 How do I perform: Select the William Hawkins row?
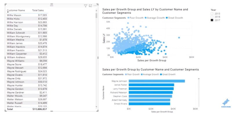click(x=27, y=47)
